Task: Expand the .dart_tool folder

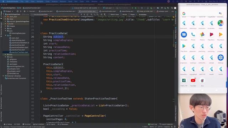Action: (6, 17)
